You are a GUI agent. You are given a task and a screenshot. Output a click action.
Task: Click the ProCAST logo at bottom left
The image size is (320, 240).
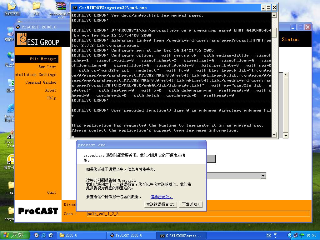[38, 211]
